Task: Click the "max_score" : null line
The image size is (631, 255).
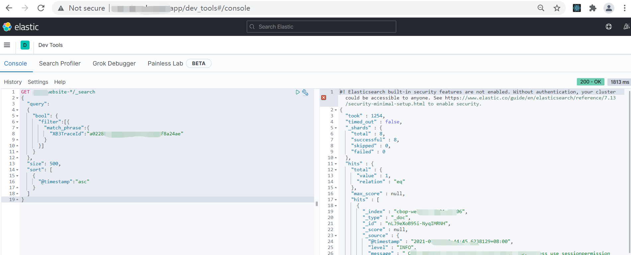Action: [378, 193]
